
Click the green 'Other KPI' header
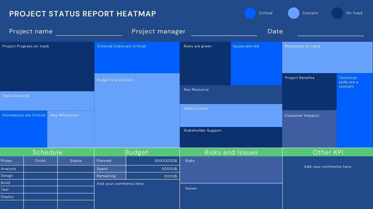click(328, 152)
